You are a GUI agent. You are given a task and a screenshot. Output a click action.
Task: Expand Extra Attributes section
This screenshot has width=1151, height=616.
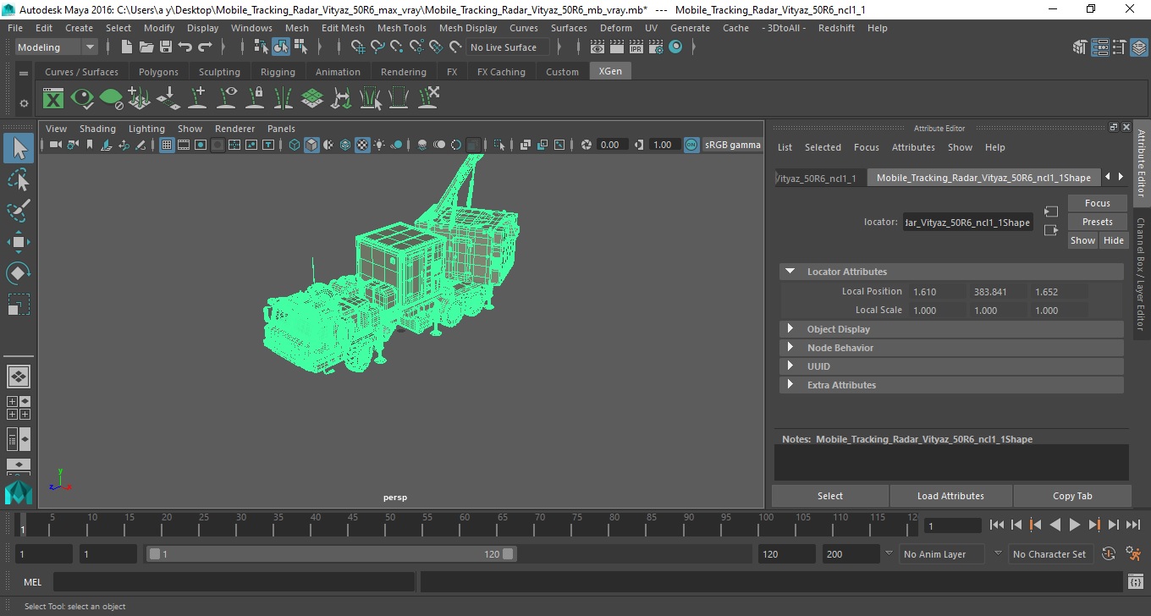790,385
